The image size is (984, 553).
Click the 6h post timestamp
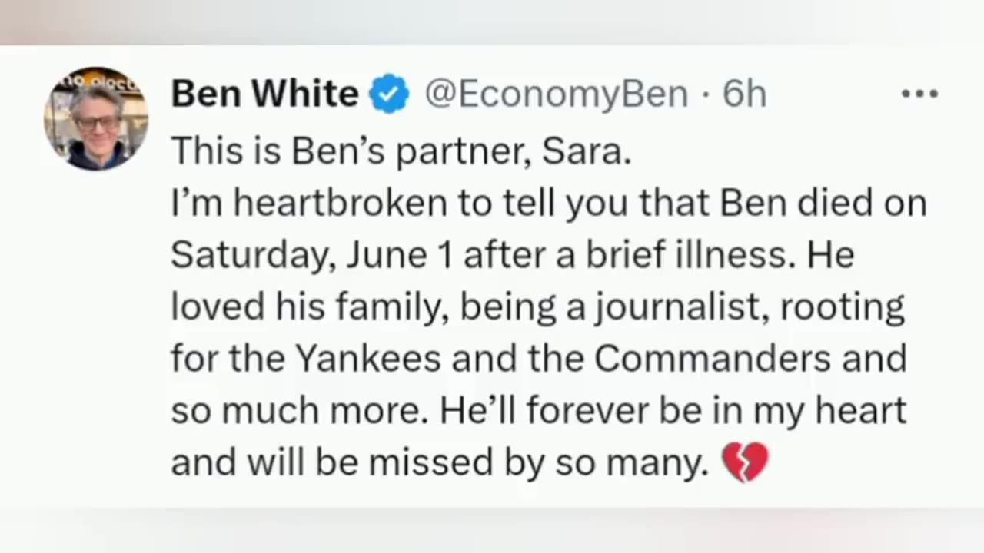tap(744, 94)
